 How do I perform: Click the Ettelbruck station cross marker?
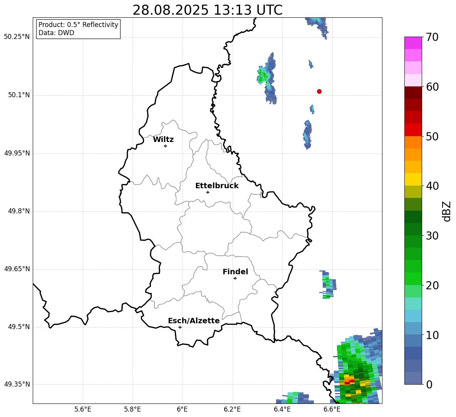(208, 192)
